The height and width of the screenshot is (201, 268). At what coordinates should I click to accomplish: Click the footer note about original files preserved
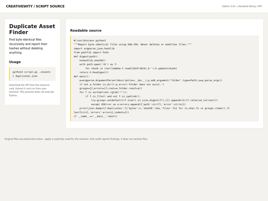click(x=76, y=139)
